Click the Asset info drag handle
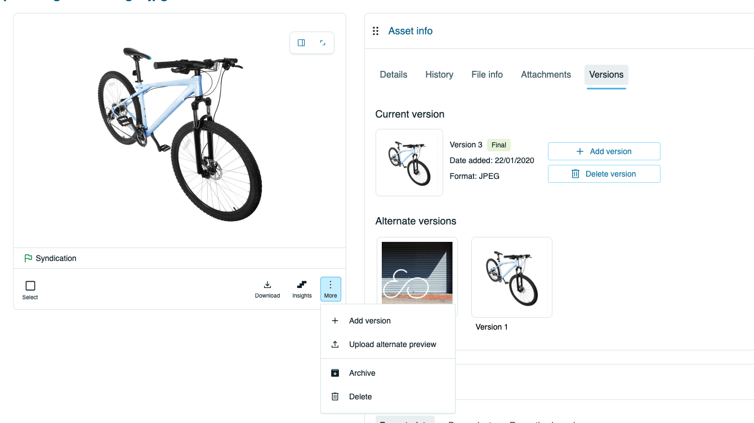The width and height of the screenshot is (754, 423). [376, 31]
